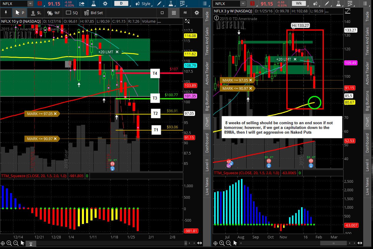Viewport: 373px width, 249px height.
Task: Open Edit Studies flask in left chart toolbar
Action: coord(93,4)
